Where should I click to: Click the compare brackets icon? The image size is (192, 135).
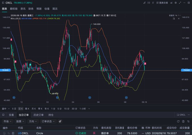149,3
